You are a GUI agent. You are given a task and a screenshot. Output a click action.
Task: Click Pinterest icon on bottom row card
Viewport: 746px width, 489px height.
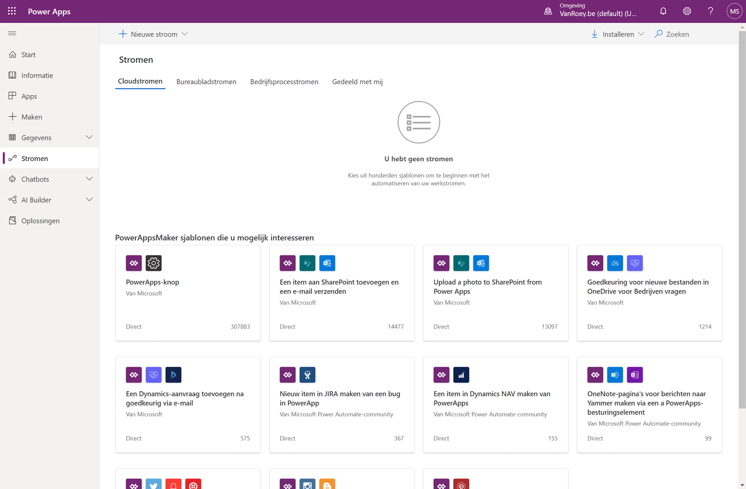[x=461, y=484]
